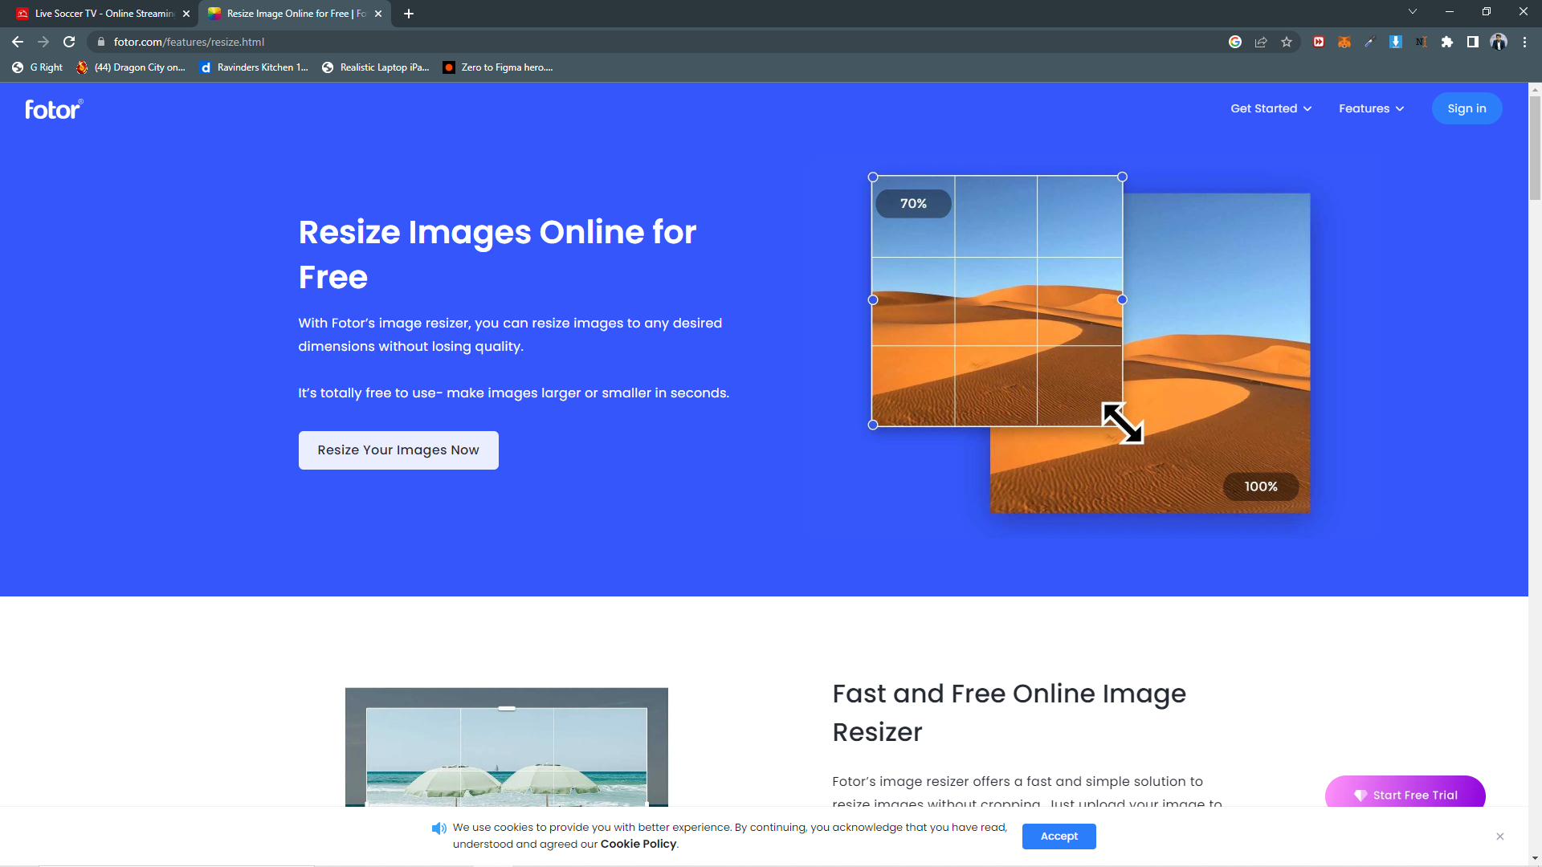Dismiss the cookie banner with X

coord(1500,836)
